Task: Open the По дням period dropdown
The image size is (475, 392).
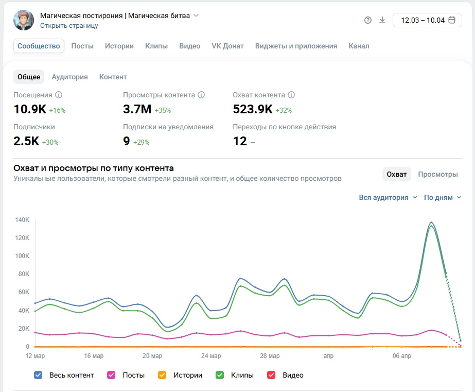Action: point(443,197)
